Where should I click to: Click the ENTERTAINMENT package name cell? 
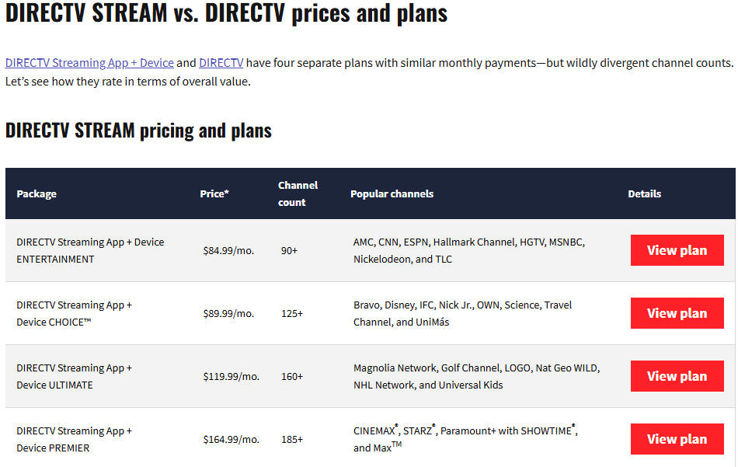pos(90,250)
